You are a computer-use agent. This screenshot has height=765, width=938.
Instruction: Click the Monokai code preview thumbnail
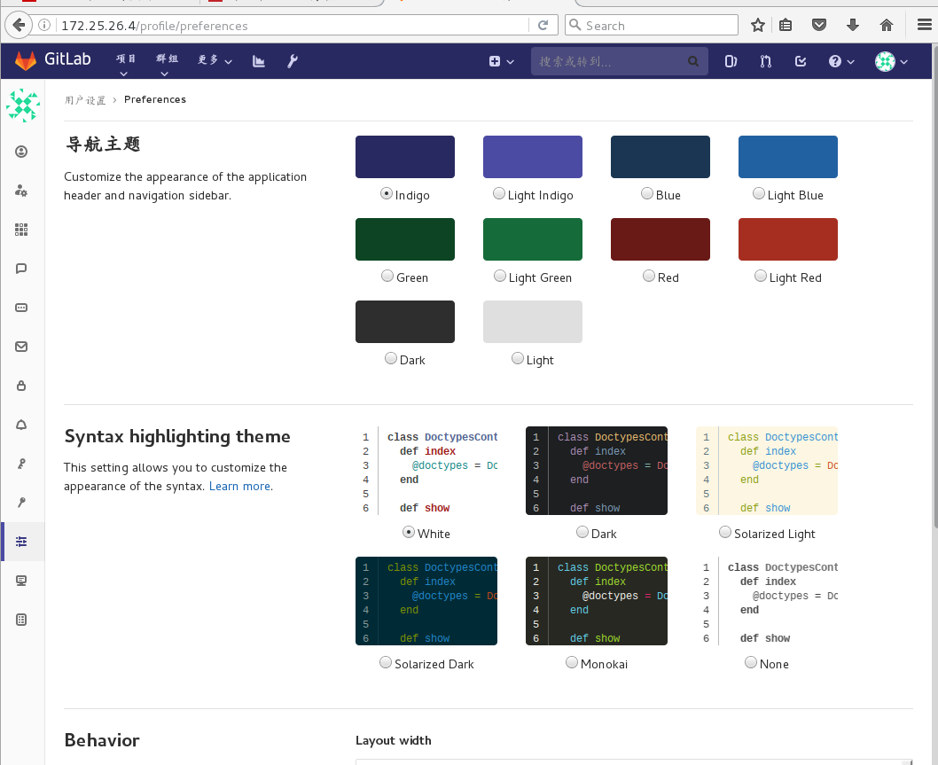[x=597, y=601]
